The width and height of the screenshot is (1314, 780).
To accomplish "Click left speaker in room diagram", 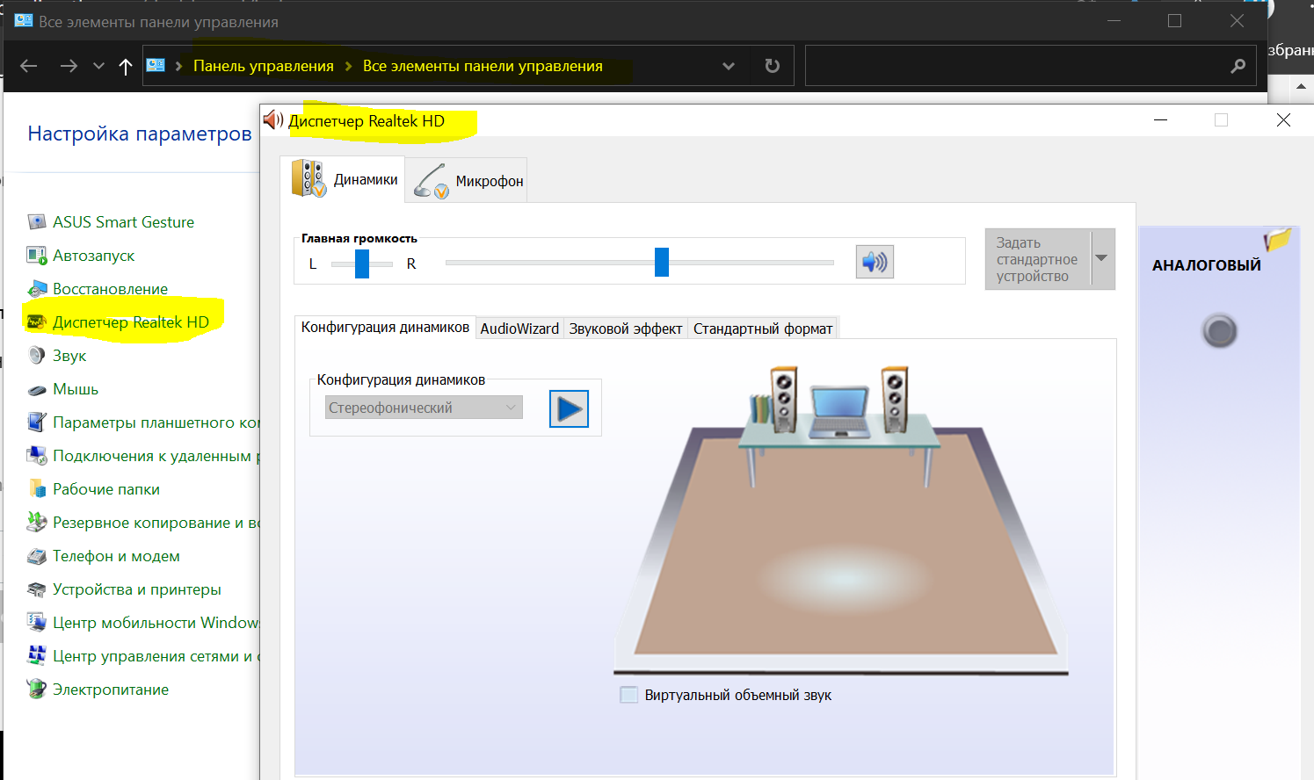I will 784,400.
